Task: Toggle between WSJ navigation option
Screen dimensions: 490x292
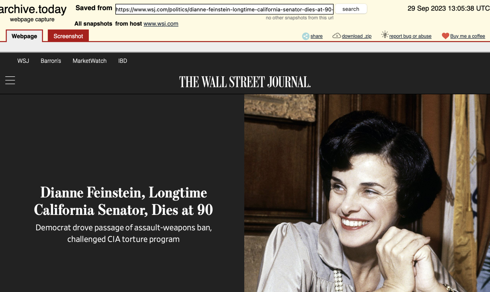Action: click(x=23, y=61)
